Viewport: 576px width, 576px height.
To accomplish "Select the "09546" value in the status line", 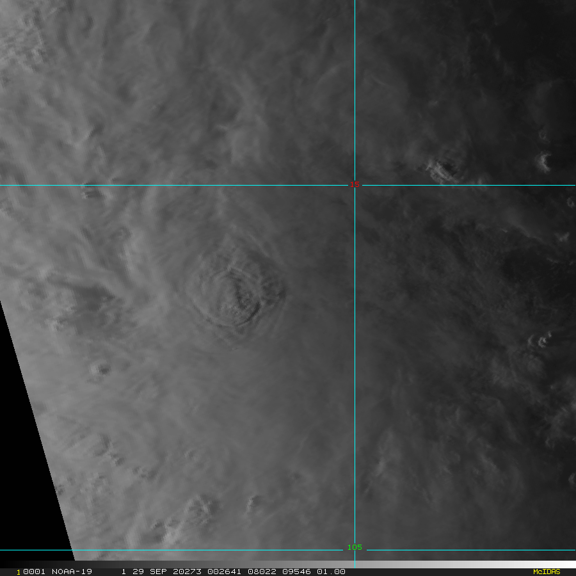I will [x=296, y=572].
